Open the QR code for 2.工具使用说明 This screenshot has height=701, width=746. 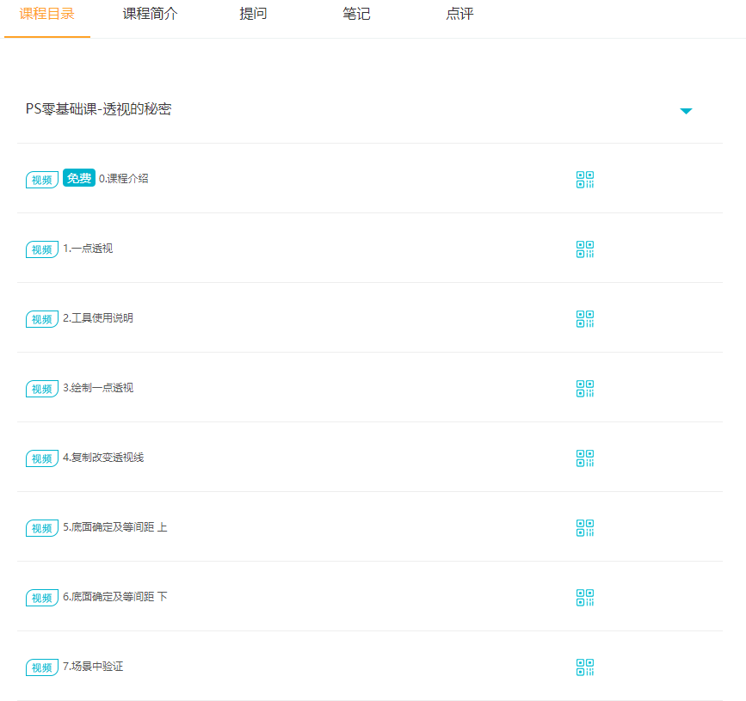coord(584,319)
